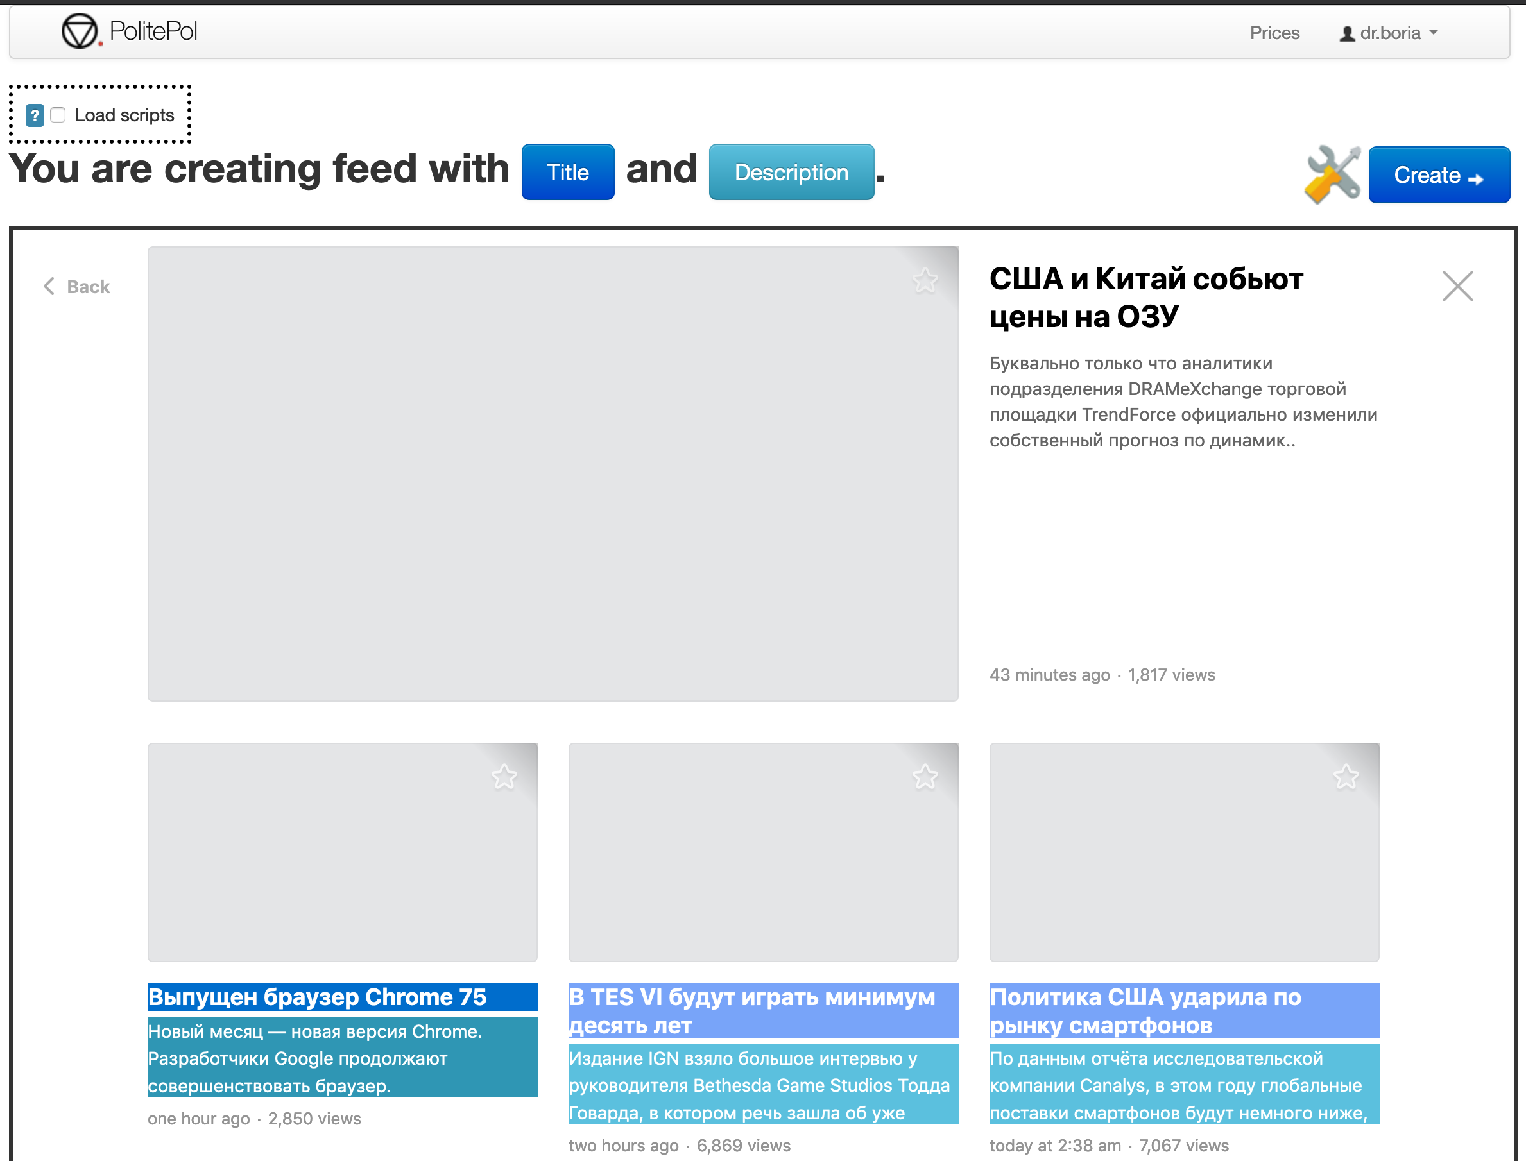Click star icon on smartphone market thumbnail

(1346, 777)
